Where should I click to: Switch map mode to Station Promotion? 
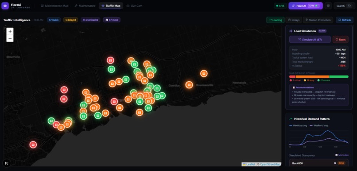(x=318, y=20)
